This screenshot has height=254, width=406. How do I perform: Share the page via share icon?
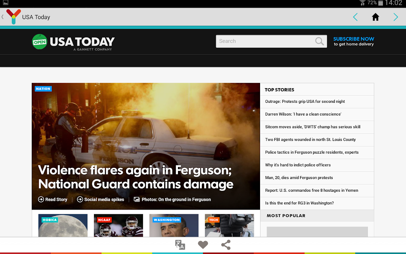(x=226, y=244)
